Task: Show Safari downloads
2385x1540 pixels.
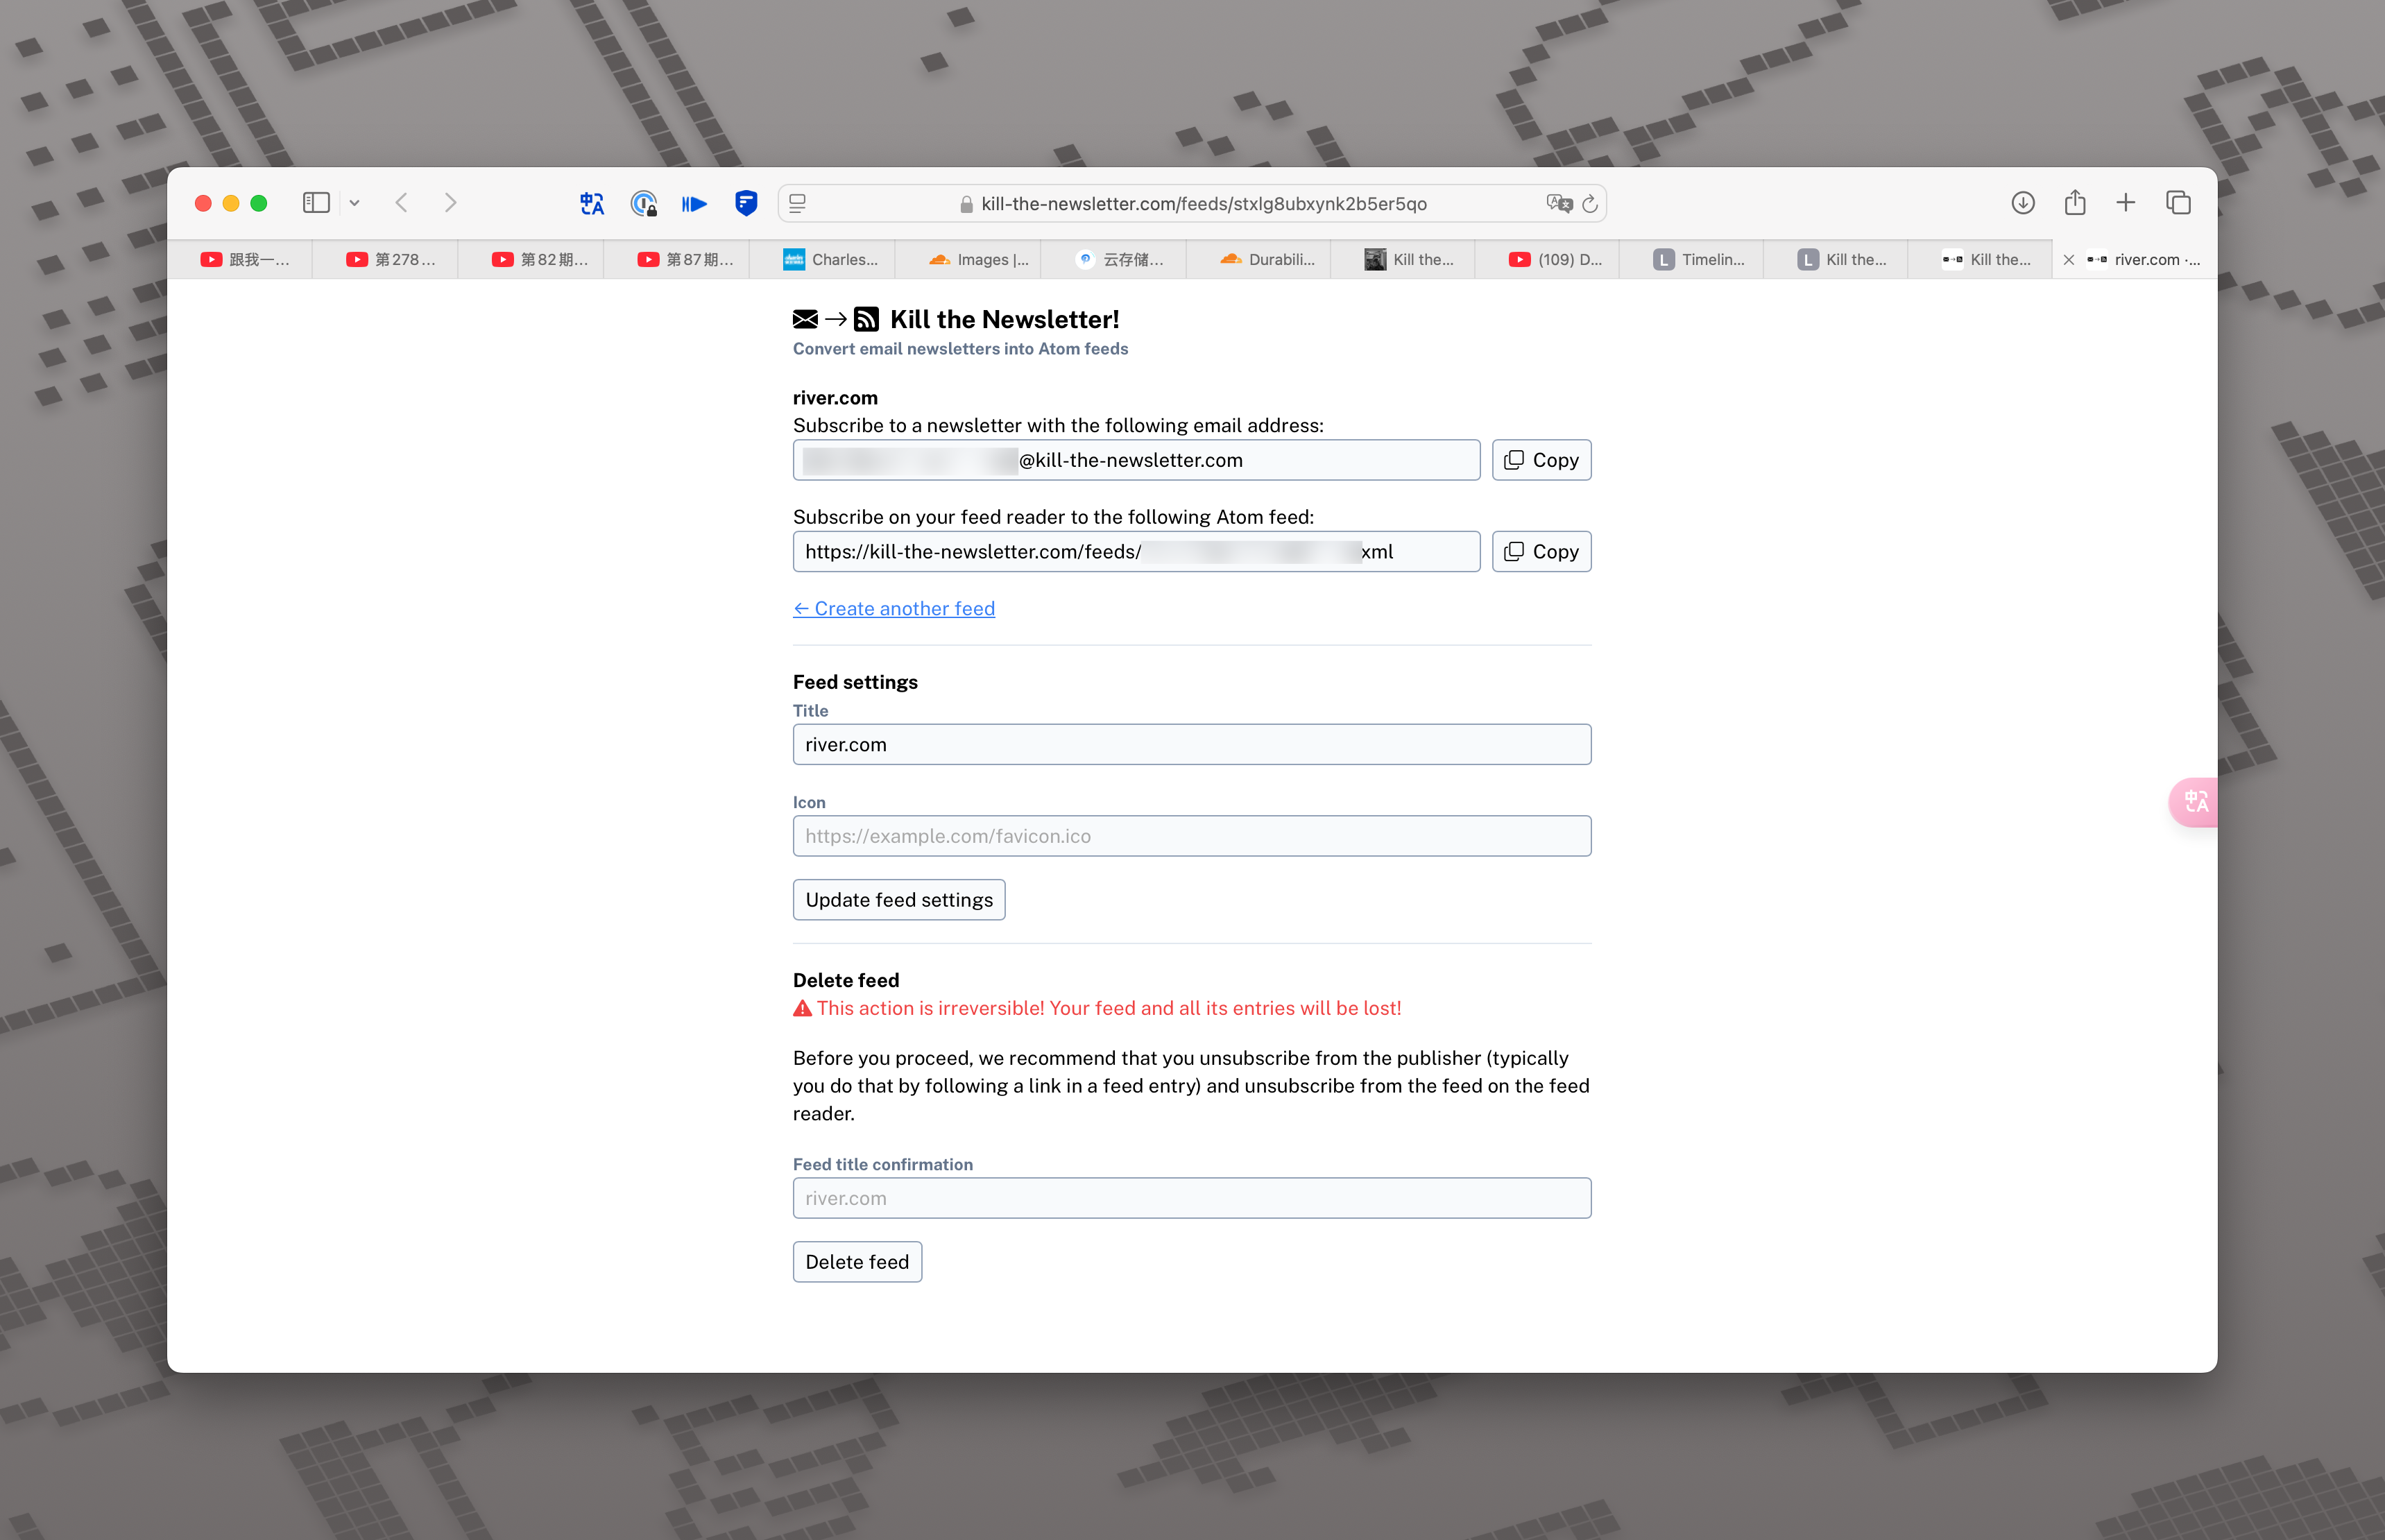Action: tap(2023, 203)
